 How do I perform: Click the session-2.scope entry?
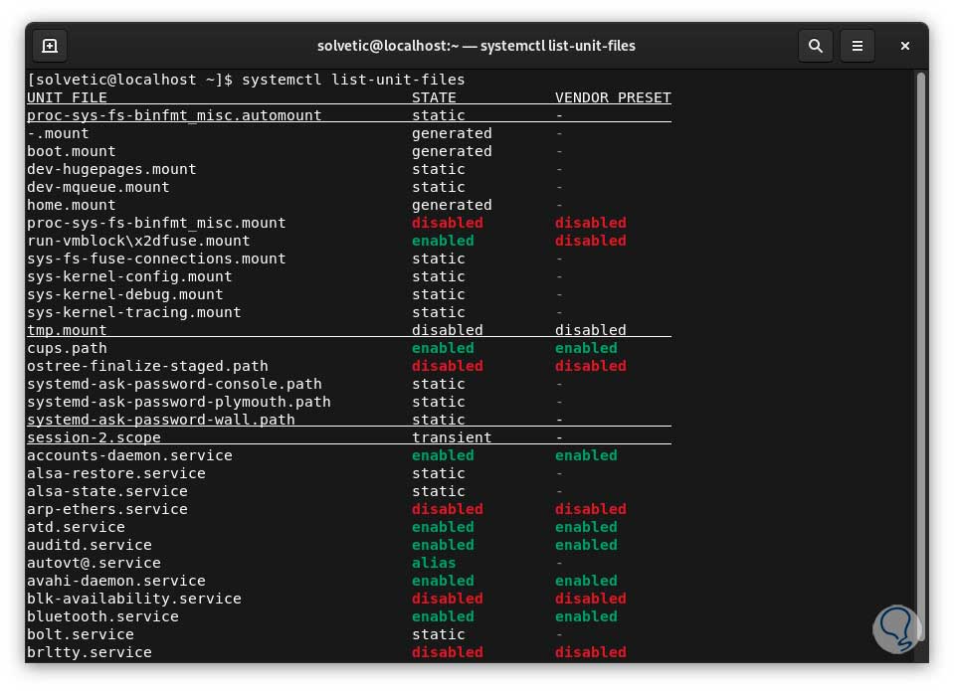click(94, 437)
